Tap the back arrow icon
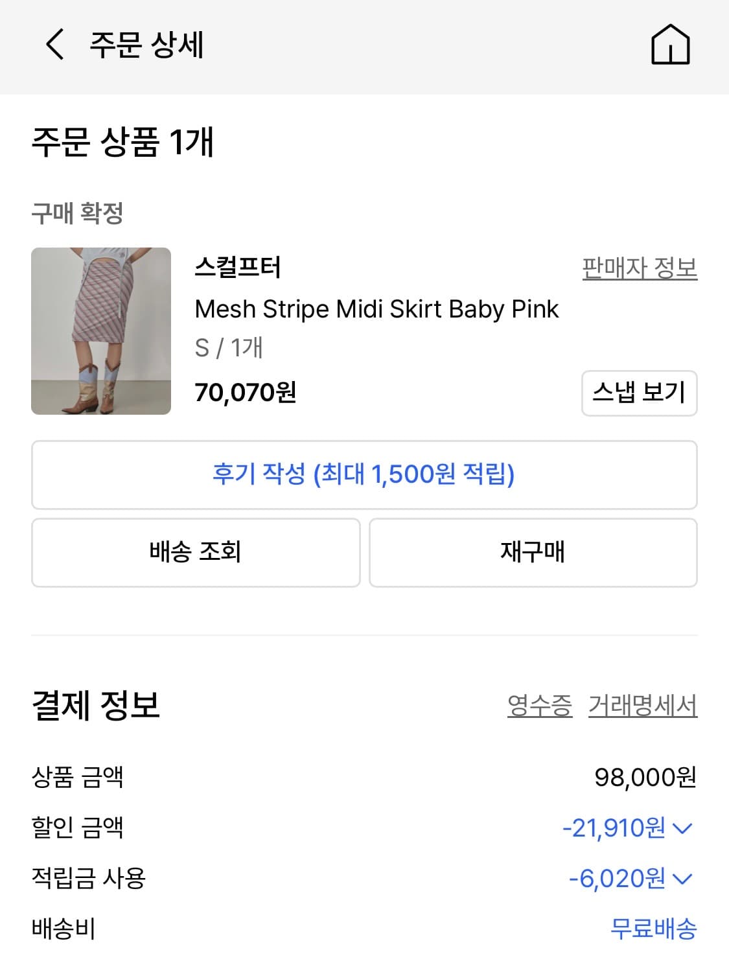The image size is (729, 972). click(55, 45)
